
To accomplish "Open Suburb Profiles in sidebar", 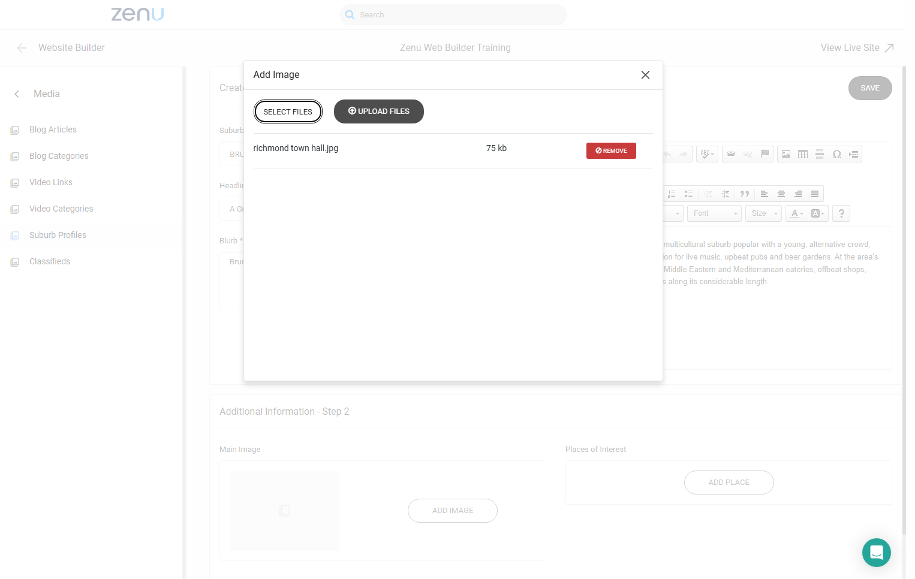I will [x=58, y=235].
